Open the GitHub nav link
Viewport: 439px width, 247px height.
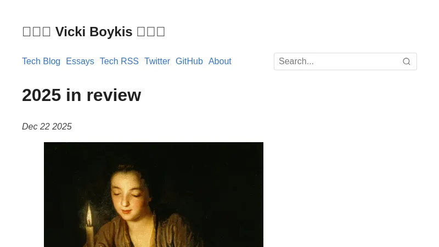point(189,61)
